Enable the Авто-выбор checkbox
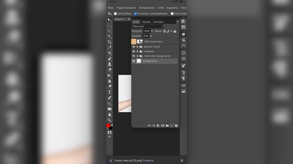The image size is (293, 164). point(115,14)
